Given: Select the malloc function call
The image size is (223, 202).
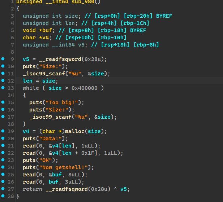Looking at the screenshot, I should pyautogui.click(x=75, y=131).
